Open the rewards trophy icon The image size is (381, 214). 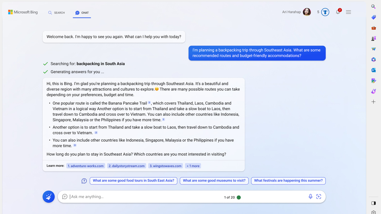[x=325, y=12]
